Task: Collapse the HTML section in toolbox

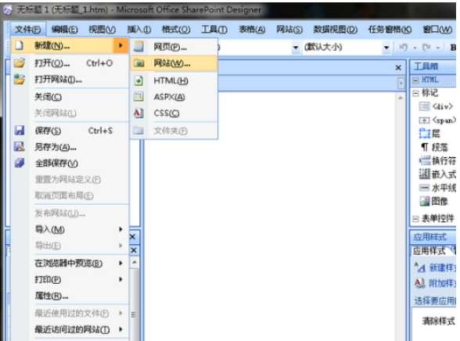Action: 415,80
